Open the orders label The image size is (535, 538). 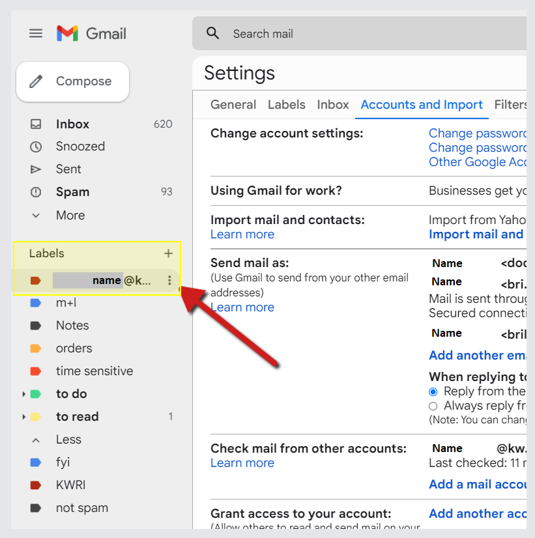pyautogui.click(x=74, y=348)
